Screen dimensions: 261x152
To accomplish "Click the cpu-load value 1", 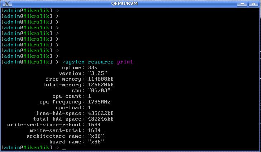I will coord(90,108).
